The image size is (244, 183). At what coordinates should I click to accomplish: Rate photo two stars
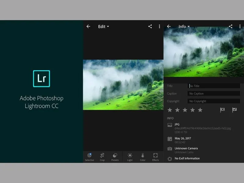click(178, 110)
